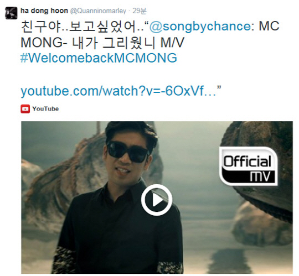Screen dimensions: 299x276
Task: Click the Official MV badge on the thumbnail
Action: click(248, 166)
